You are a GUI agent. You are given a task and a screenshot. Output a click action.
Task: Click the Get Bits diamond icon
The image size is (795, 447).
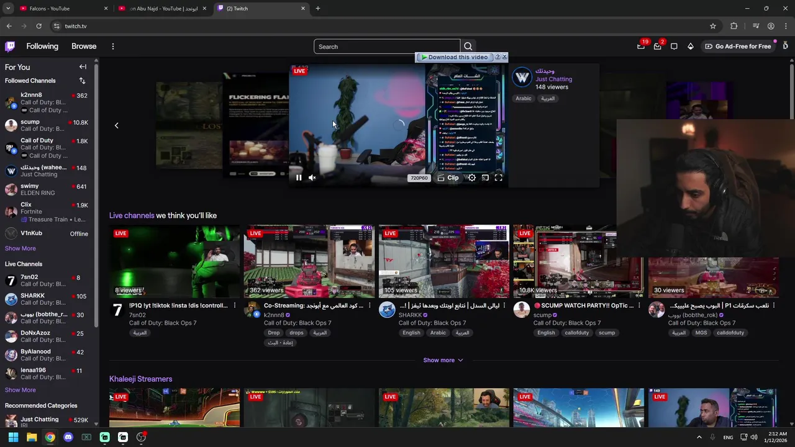(690, 46)
